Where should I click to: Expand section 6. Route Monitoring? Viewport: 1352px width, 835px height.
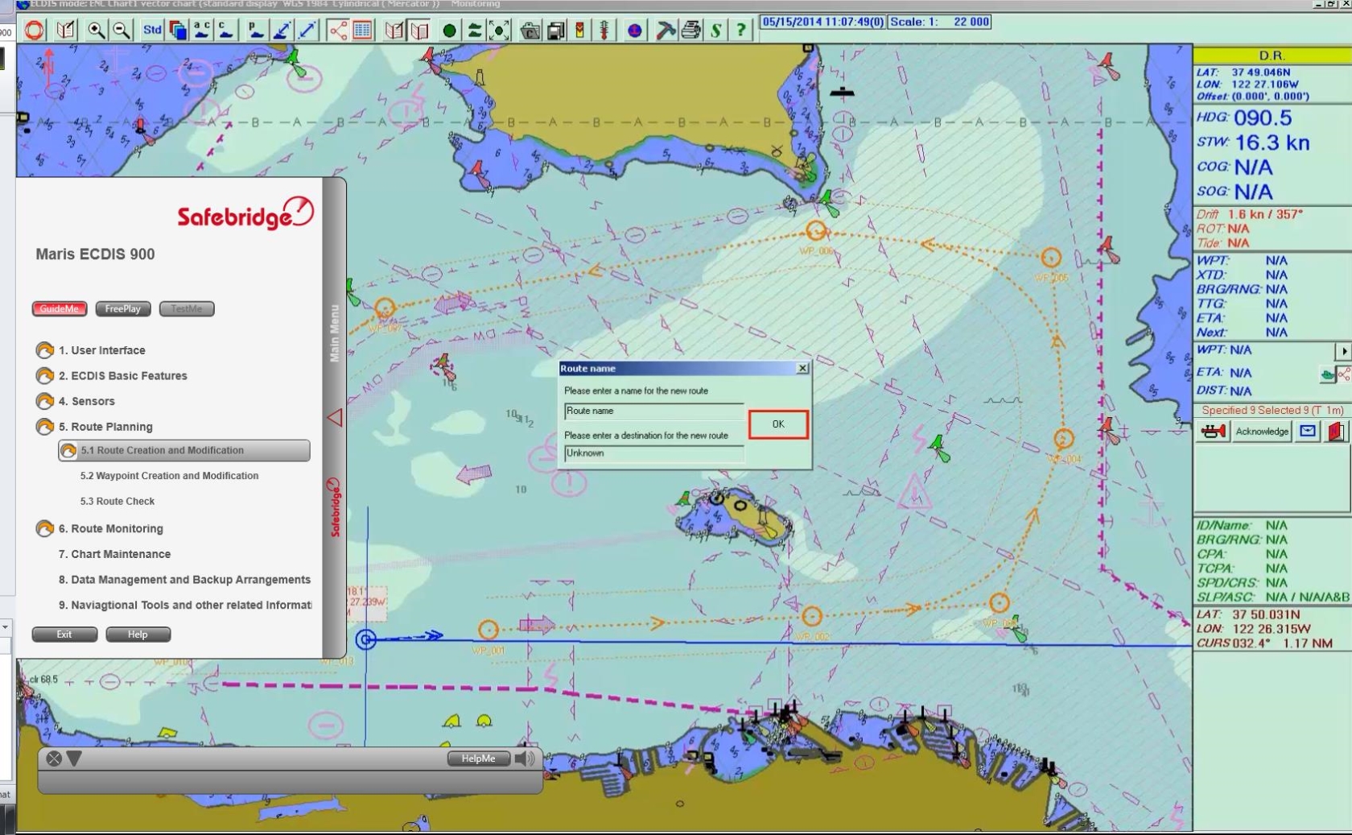pyautogui.click(x=109, y=528)
